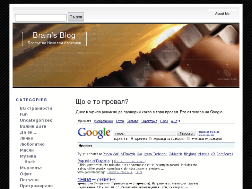Open the Да ви ... category
This screenshot has width=252, height=189.
(29, 132)
